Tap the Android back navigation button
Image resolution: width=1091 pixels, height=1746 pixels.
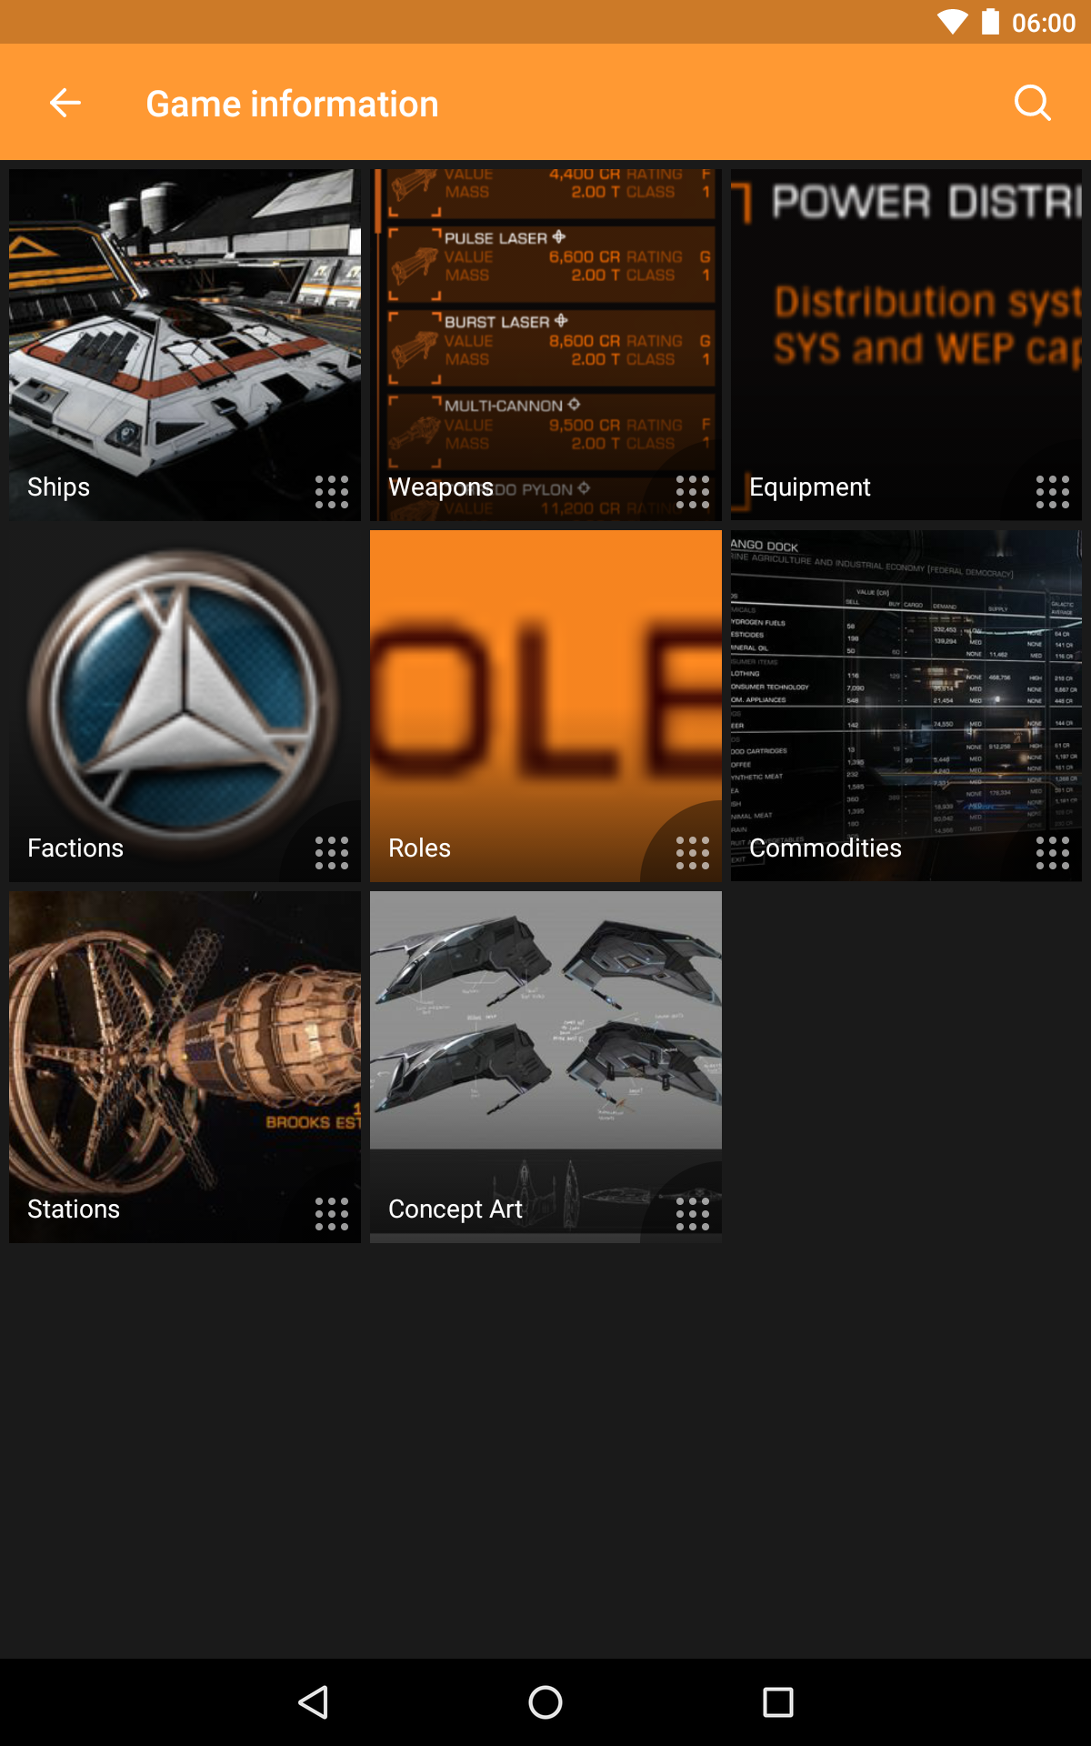point(314,1701)
